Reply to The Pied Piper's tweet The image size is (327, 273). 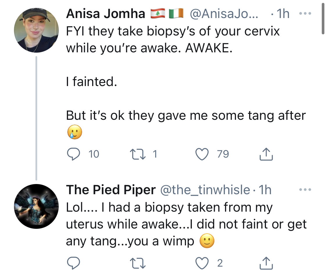pyautogui.click(x=74, y=263)
